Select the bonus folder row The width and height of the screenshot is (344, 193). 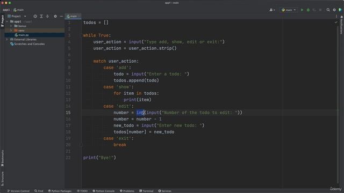click(x=34, y=26)
